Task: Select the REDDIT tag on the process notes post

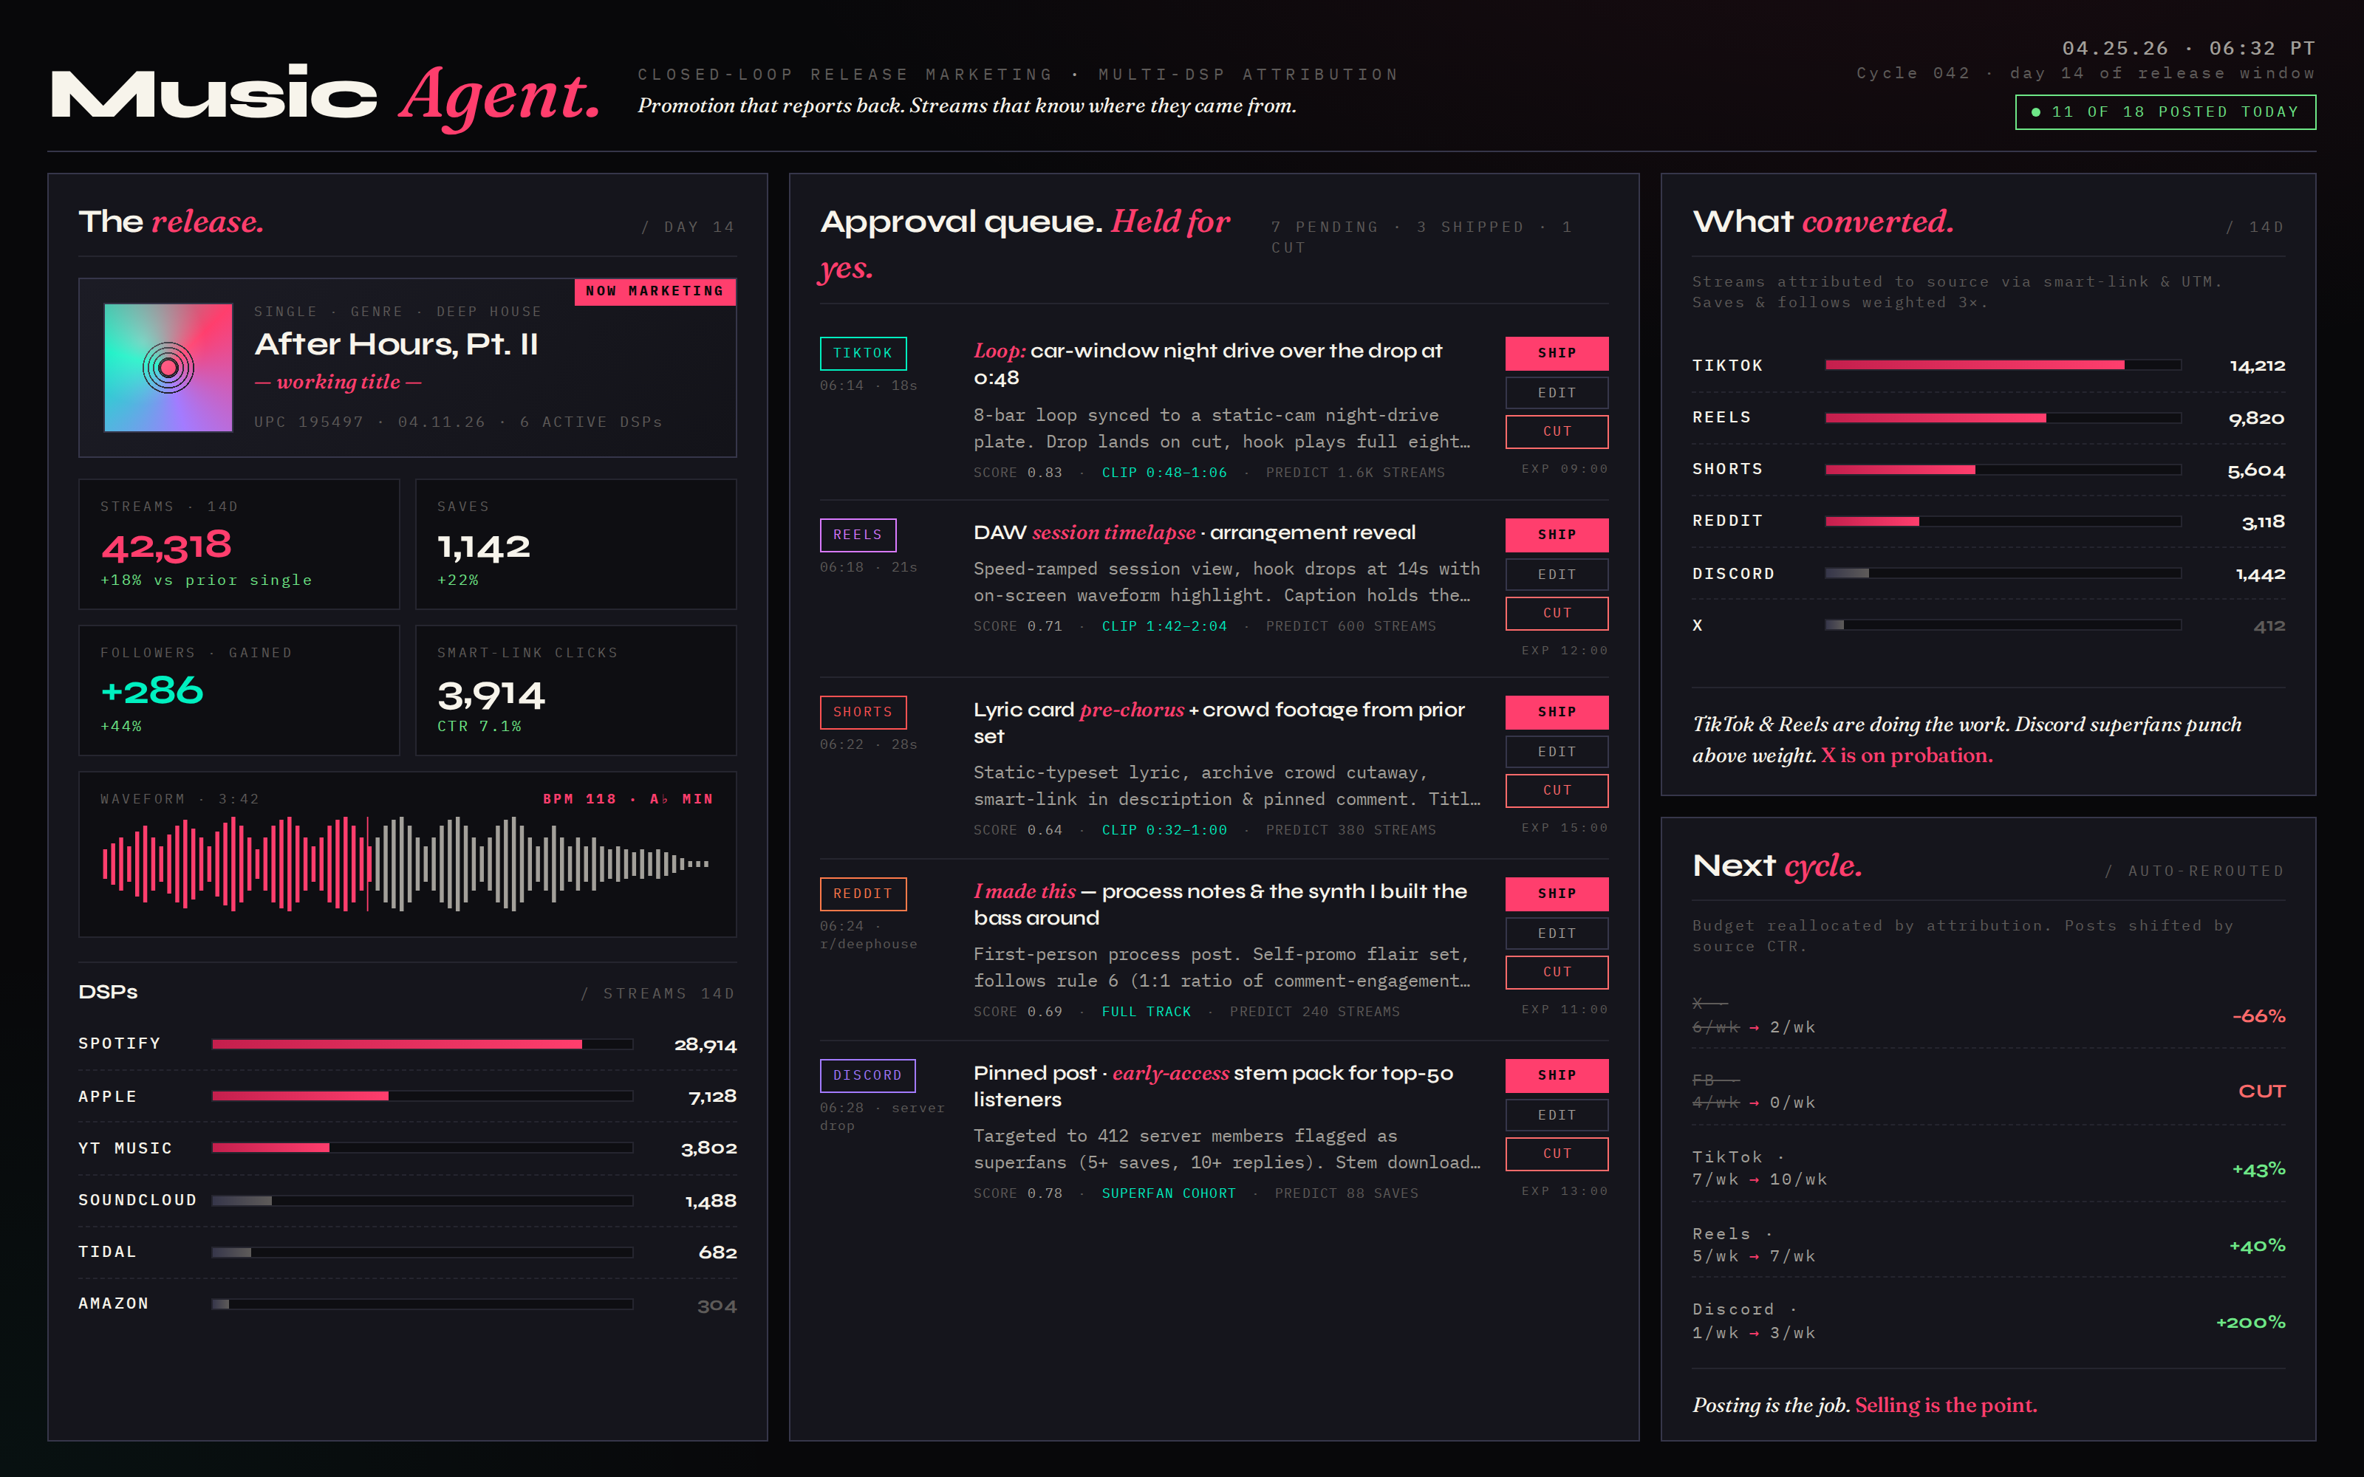Action: (x=863, y=893)
